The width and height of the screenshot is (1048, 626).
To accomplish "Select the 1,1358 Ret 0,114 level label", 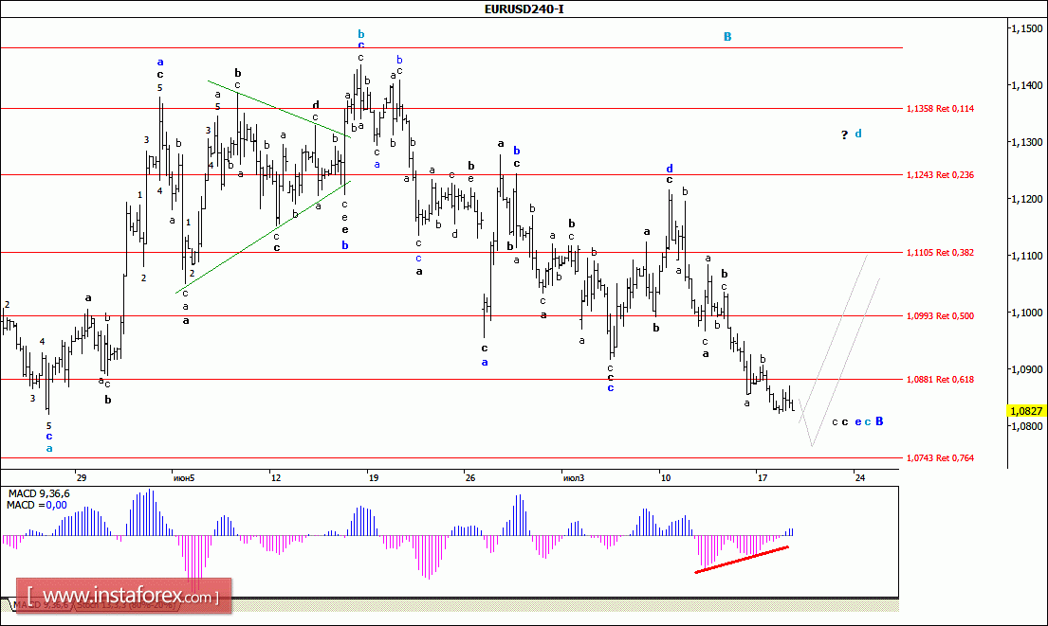I will coord(940,109).
